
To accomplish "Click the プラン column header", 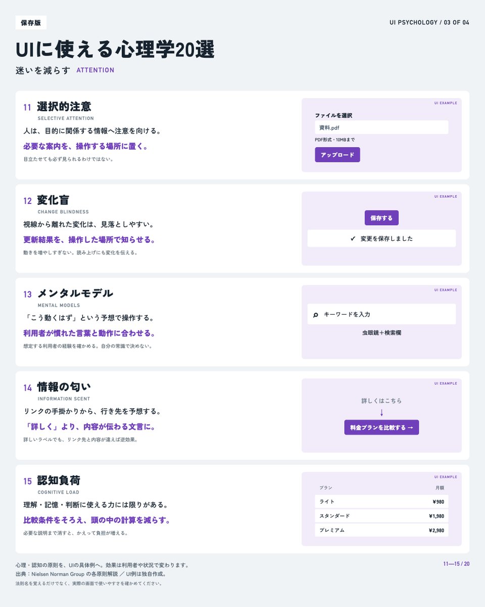I will coord(326,488).
